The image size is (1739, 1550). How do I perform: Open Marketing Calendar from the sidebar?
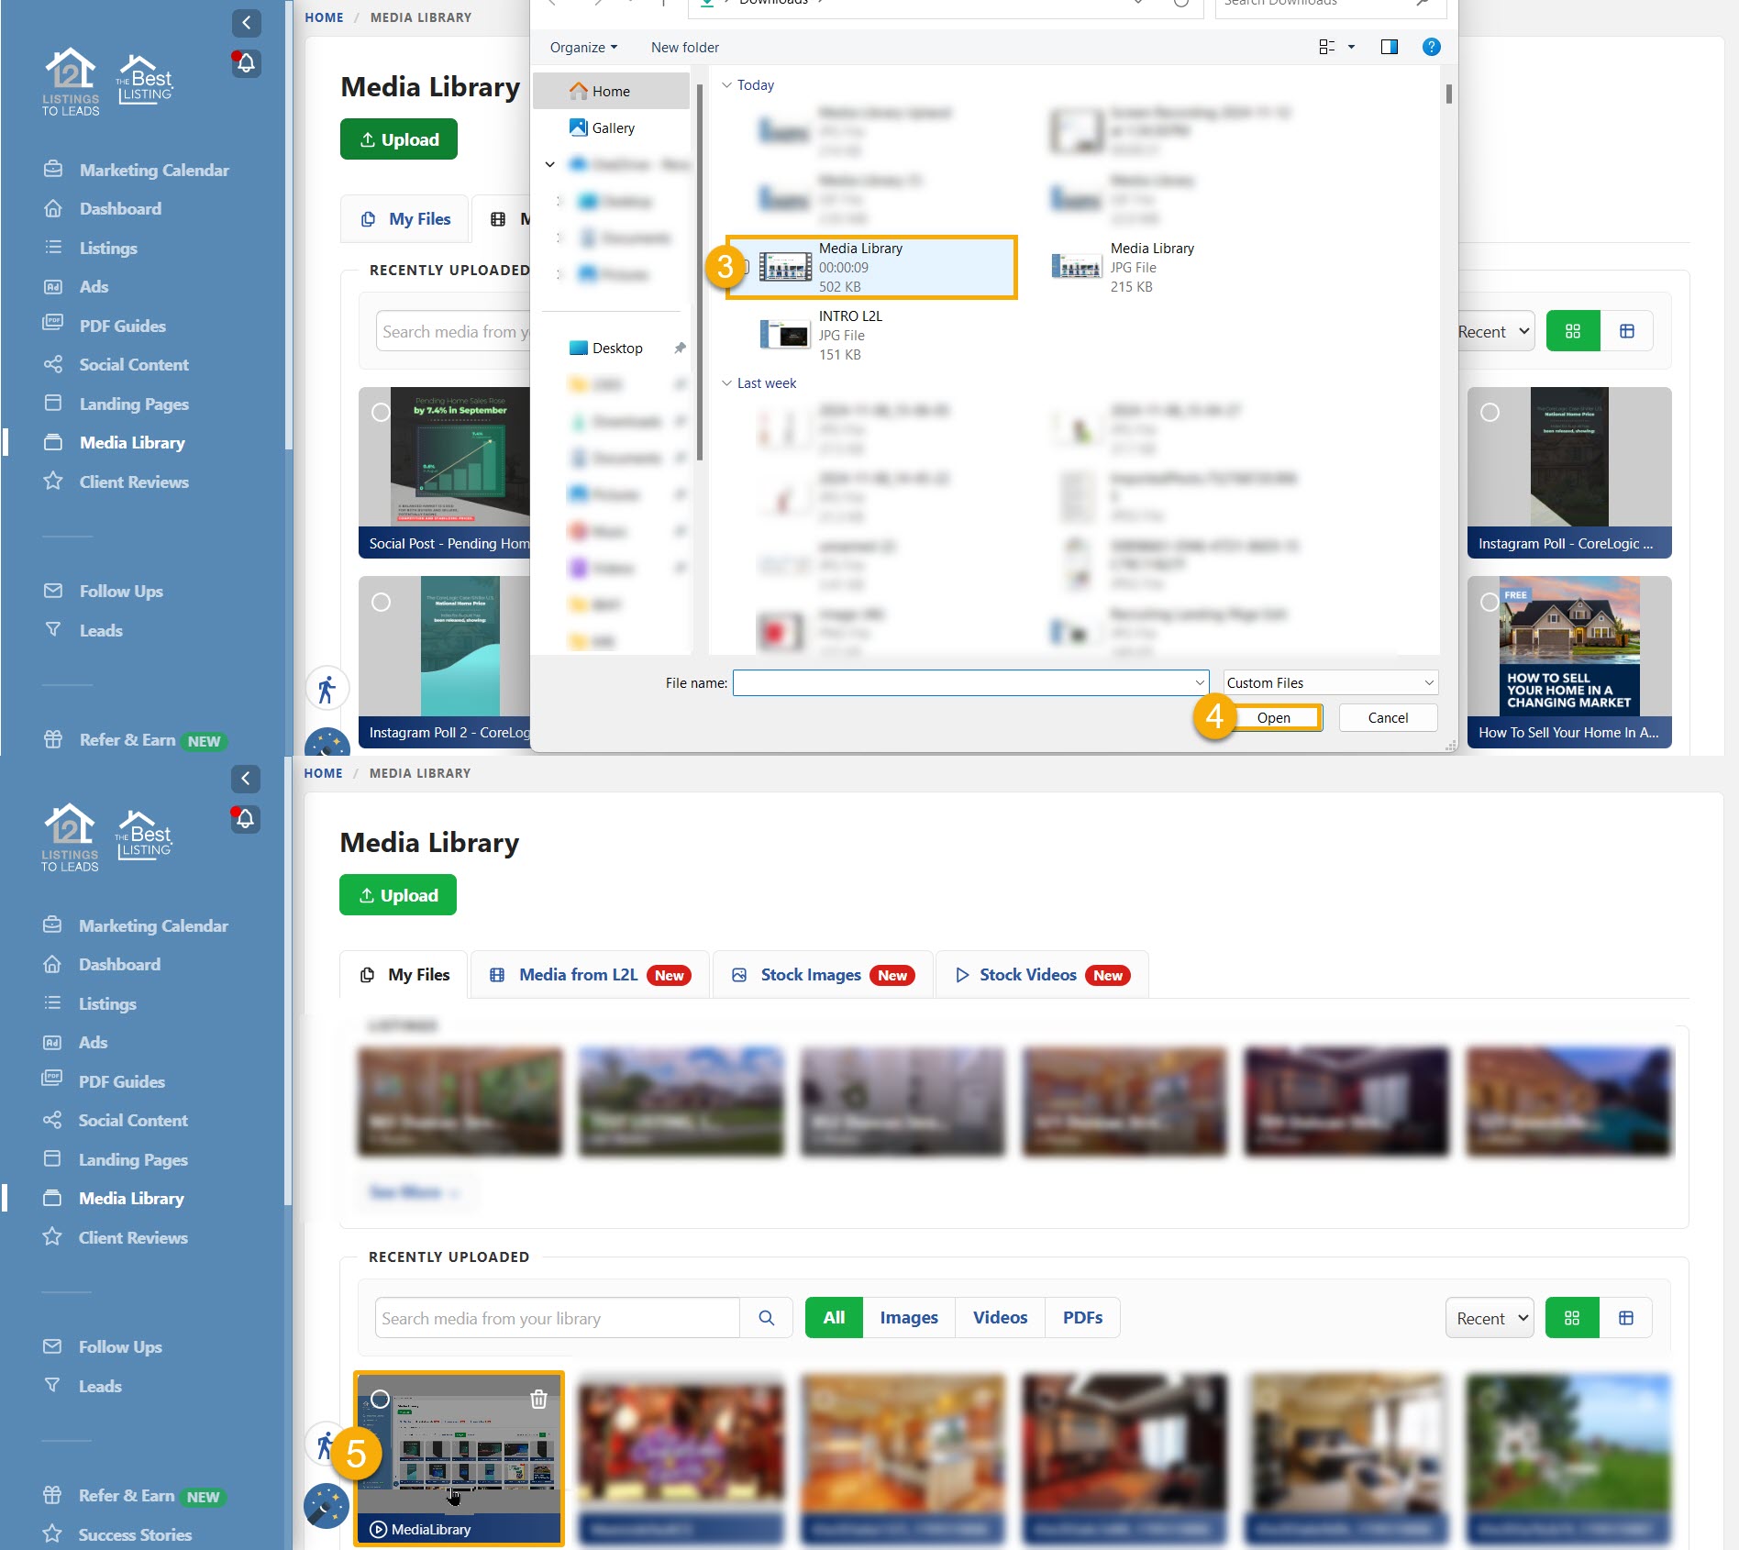[x=153, y=170]
